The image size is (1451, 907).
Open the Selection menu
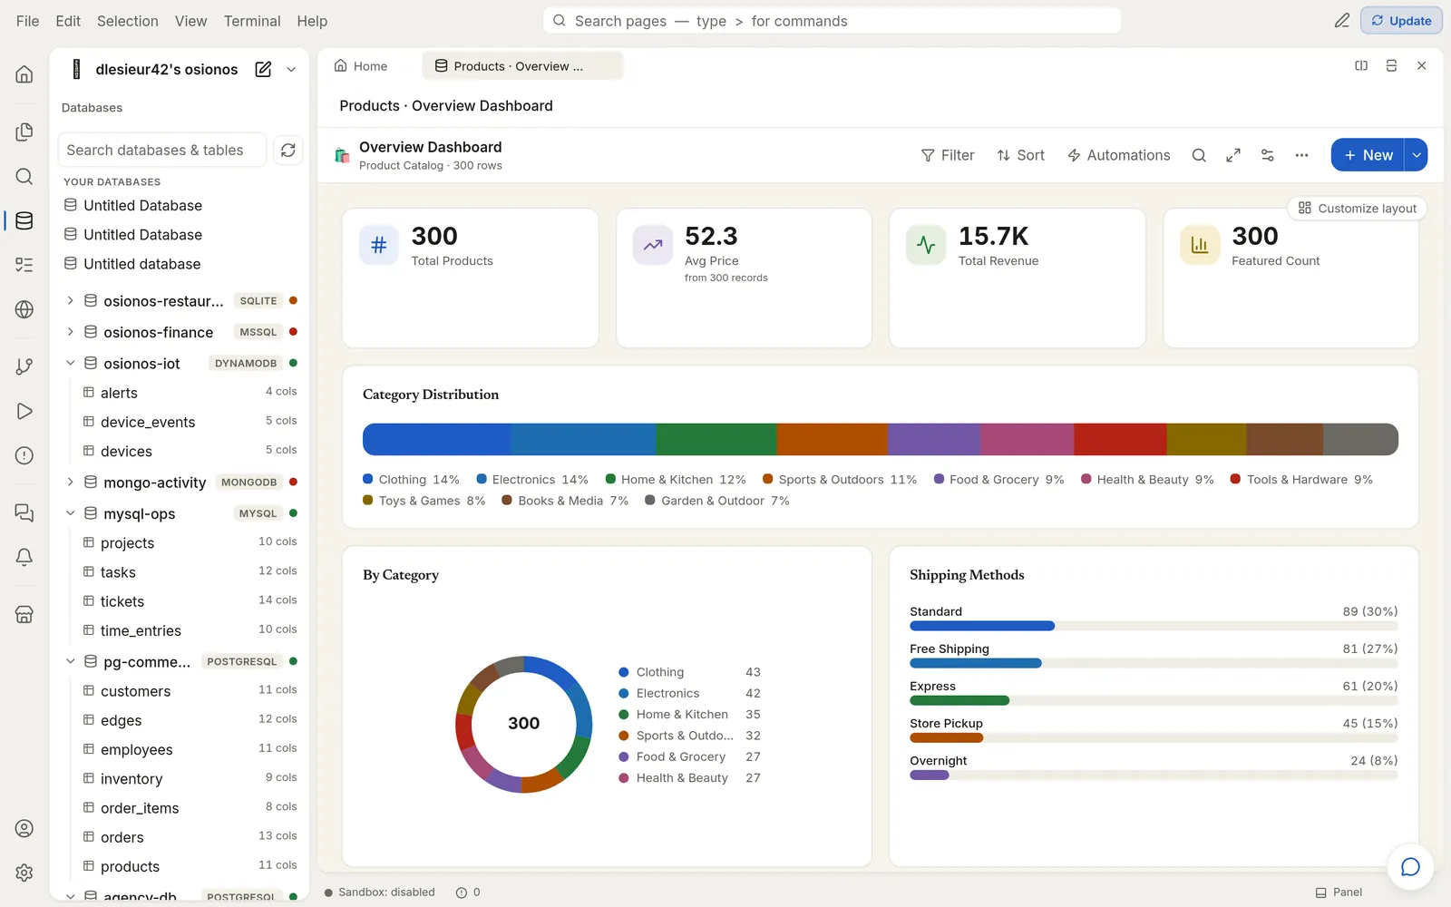click(x=128, y=21)
